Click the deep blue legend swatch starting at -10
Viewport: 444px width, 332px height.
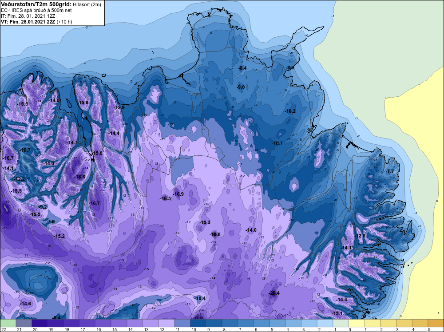pos(198,323)
